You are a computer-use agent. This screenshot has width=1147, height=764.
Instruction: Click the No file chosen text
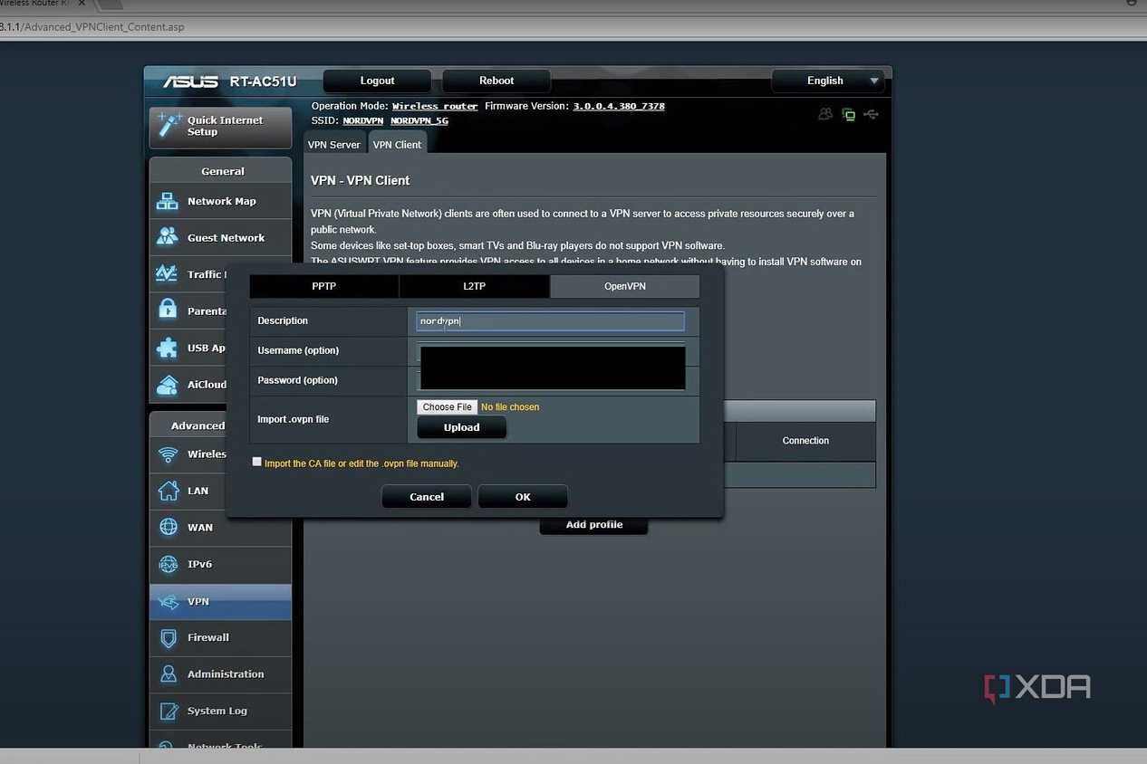pyautogui.click(x=510, y=407)
